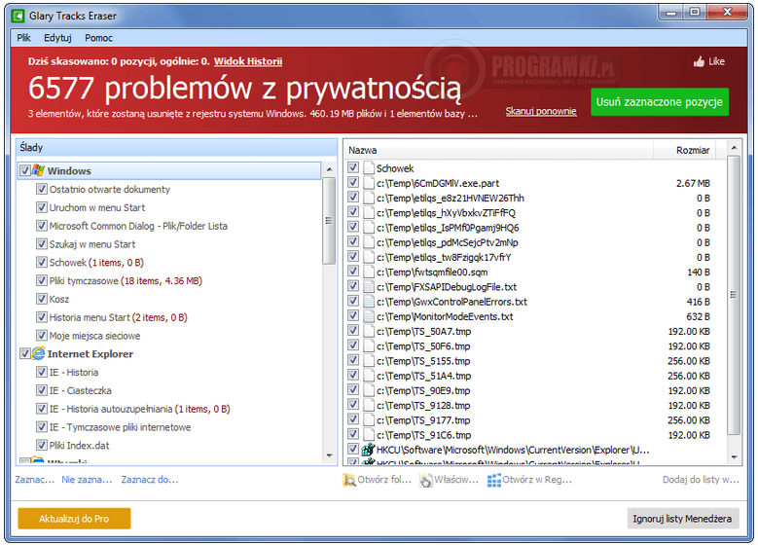Click the Zaznac... select-all link
The width and height of the screenshot is (758, 545).
pos(34,480)
